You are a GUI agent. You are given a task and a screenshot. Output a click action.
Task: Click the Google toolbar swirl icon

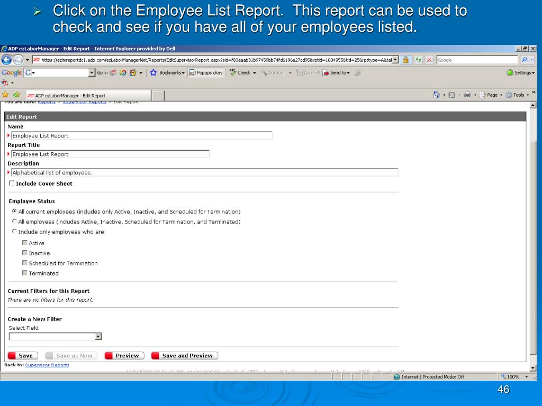123,73
